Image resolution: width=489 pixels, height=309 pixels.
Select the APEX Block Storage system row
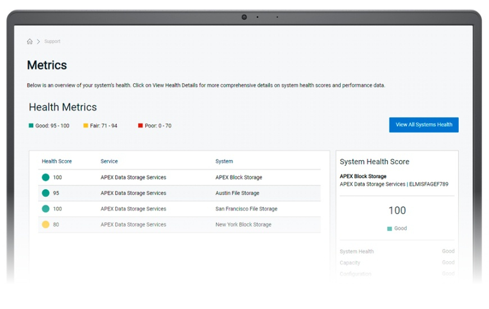[238, 178]
